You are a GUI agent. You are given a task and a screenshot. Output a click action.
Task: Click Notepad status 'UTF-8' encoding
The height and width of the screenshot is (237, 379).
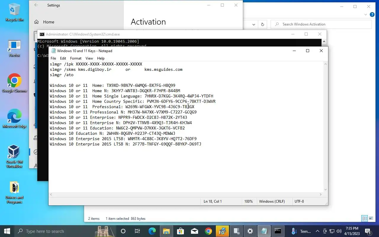(299, 201)
